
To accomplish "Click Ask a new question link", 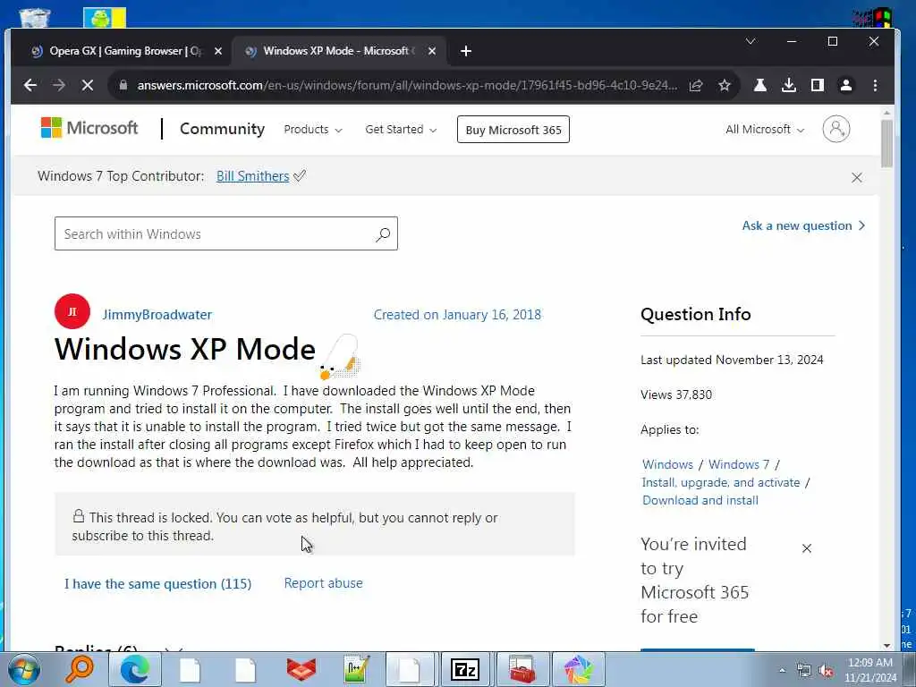I will [803, 226].
